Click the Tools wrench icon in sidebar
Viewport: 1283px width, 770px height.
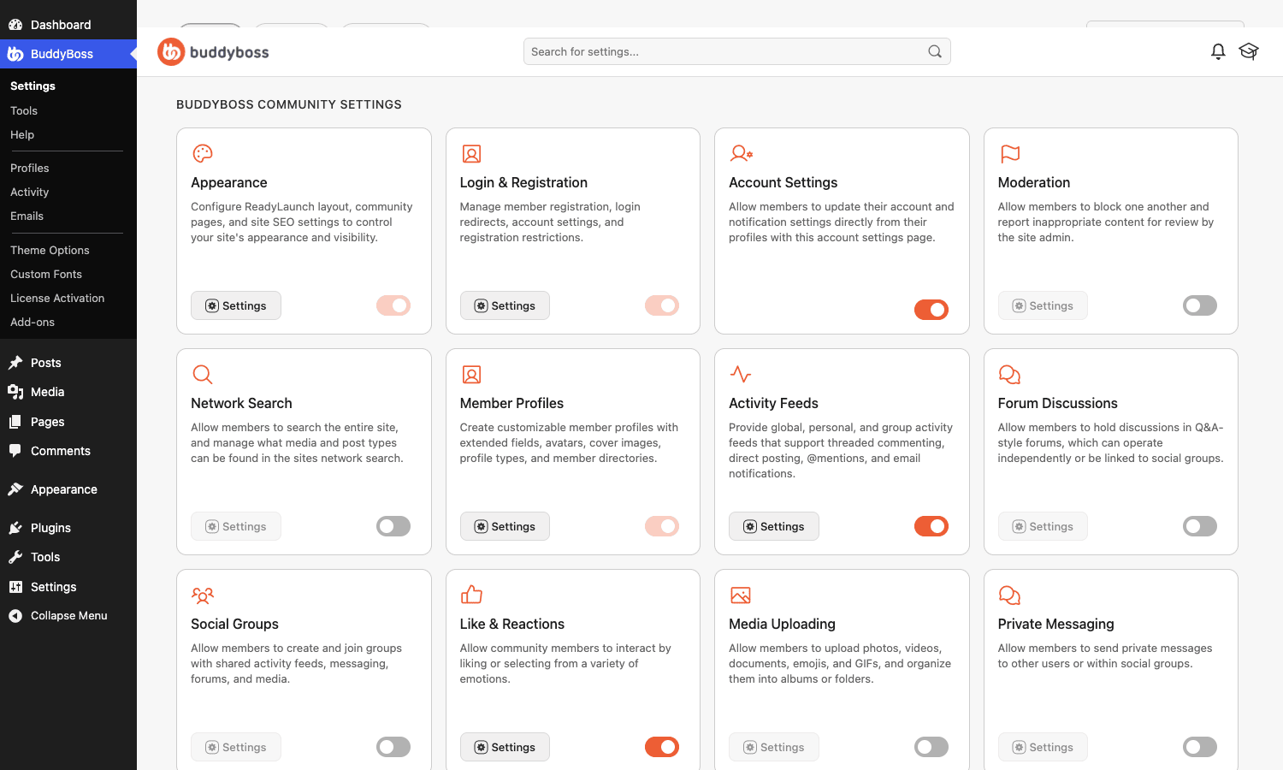pos(15,557)
